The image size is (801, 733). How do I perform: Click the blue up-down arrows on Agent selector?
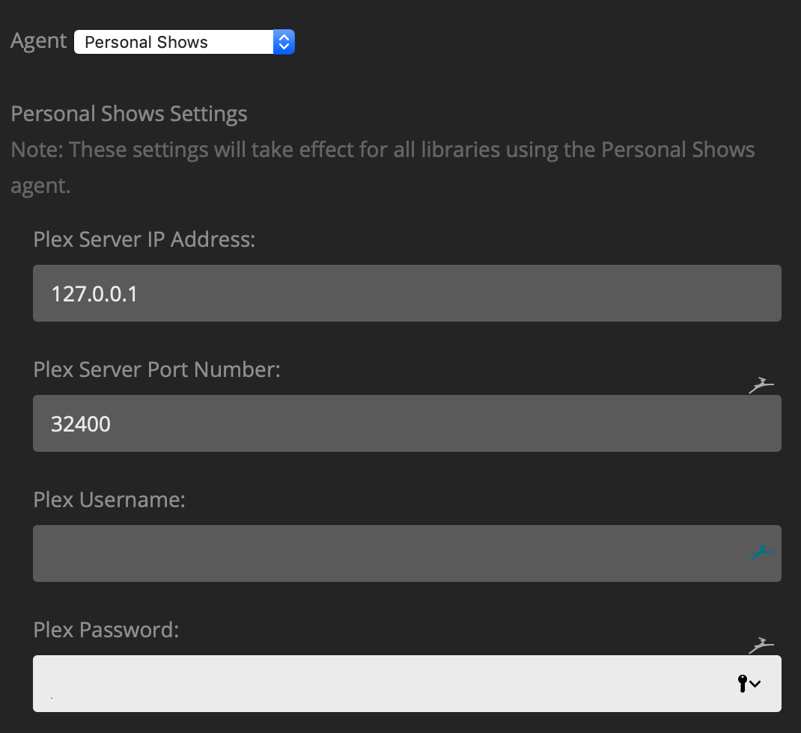(284, 43)
